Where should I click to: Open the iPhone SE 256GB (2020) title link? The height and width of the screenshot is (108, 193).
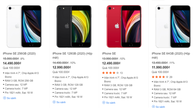coord(19,53)
